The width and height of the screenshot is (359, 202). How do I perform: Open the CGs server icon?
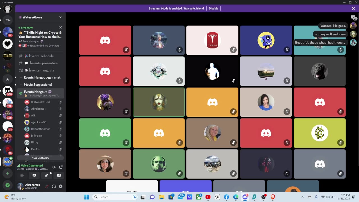pyautogui.click(x=8, y=20)
